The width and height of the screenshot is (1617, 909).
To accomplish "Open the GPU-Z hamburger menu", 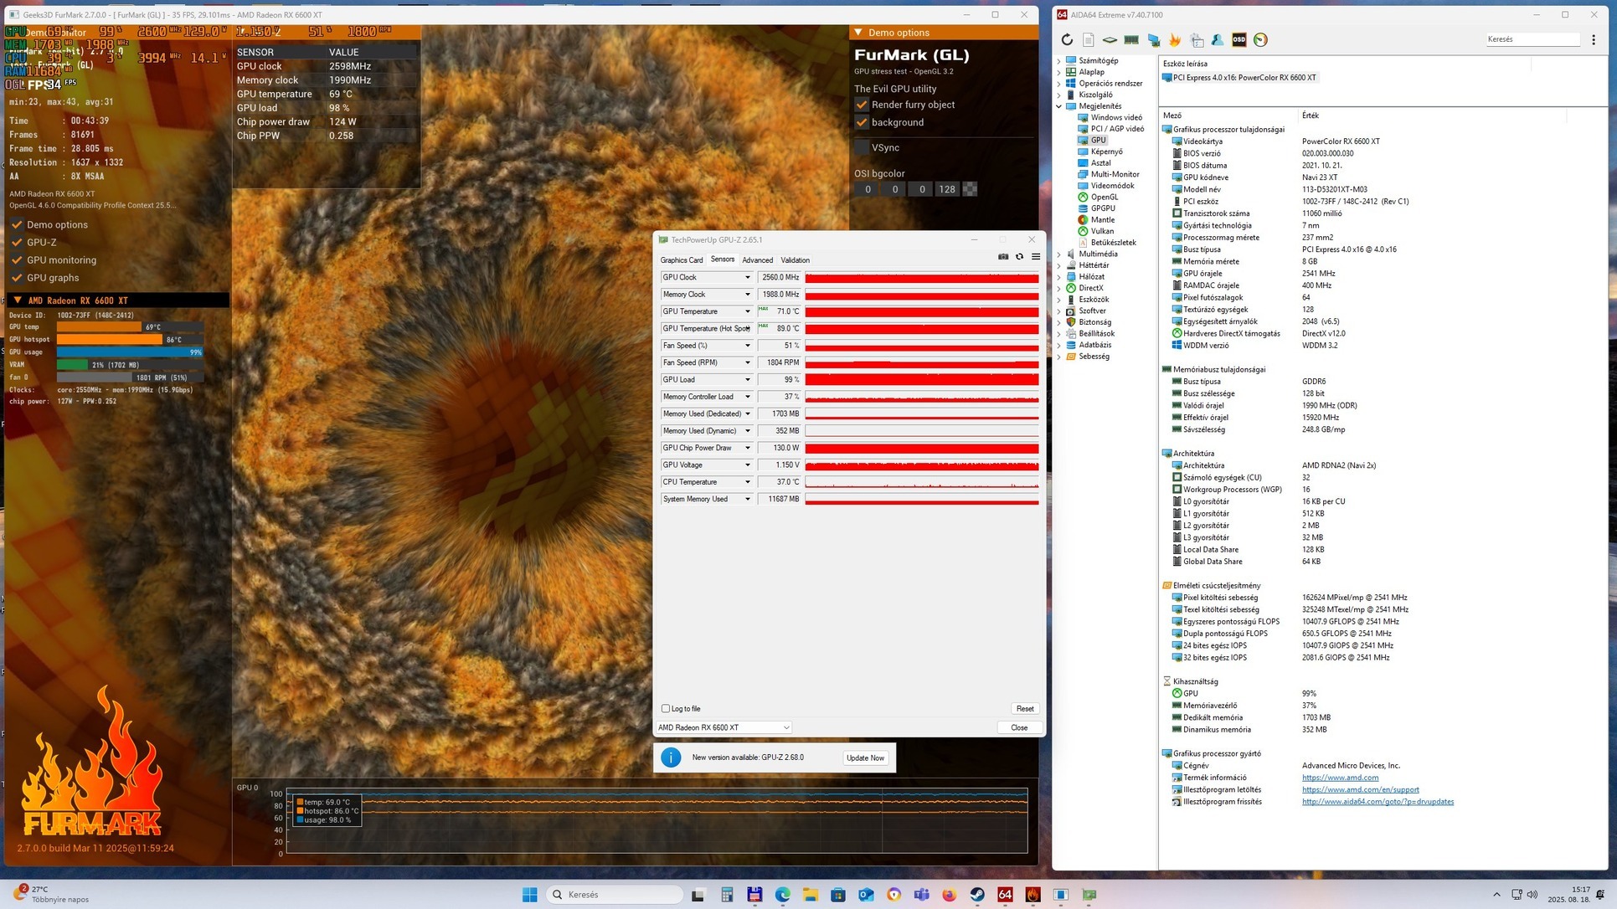I will coord(1036,257).
